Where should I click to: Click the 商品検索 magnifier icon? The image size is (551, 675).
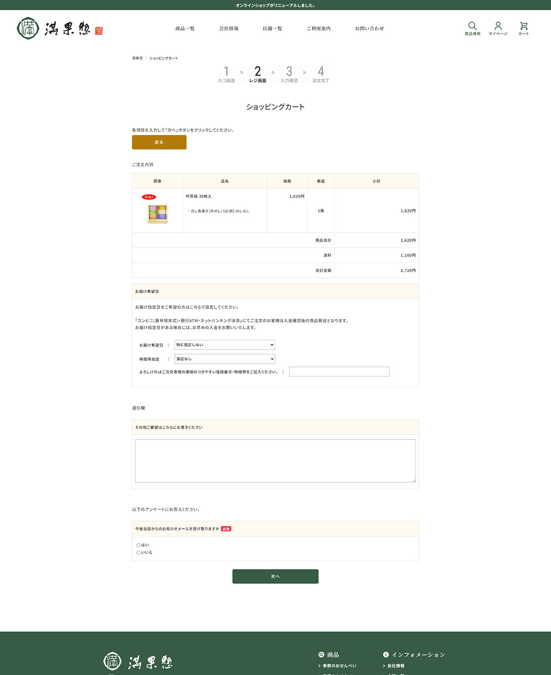[x=472, y=26]
